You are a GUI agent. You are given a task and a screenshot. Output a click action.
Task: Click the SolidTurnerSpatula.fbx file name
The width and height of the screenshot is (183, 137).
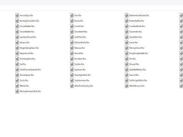click(x=30, y=70)
